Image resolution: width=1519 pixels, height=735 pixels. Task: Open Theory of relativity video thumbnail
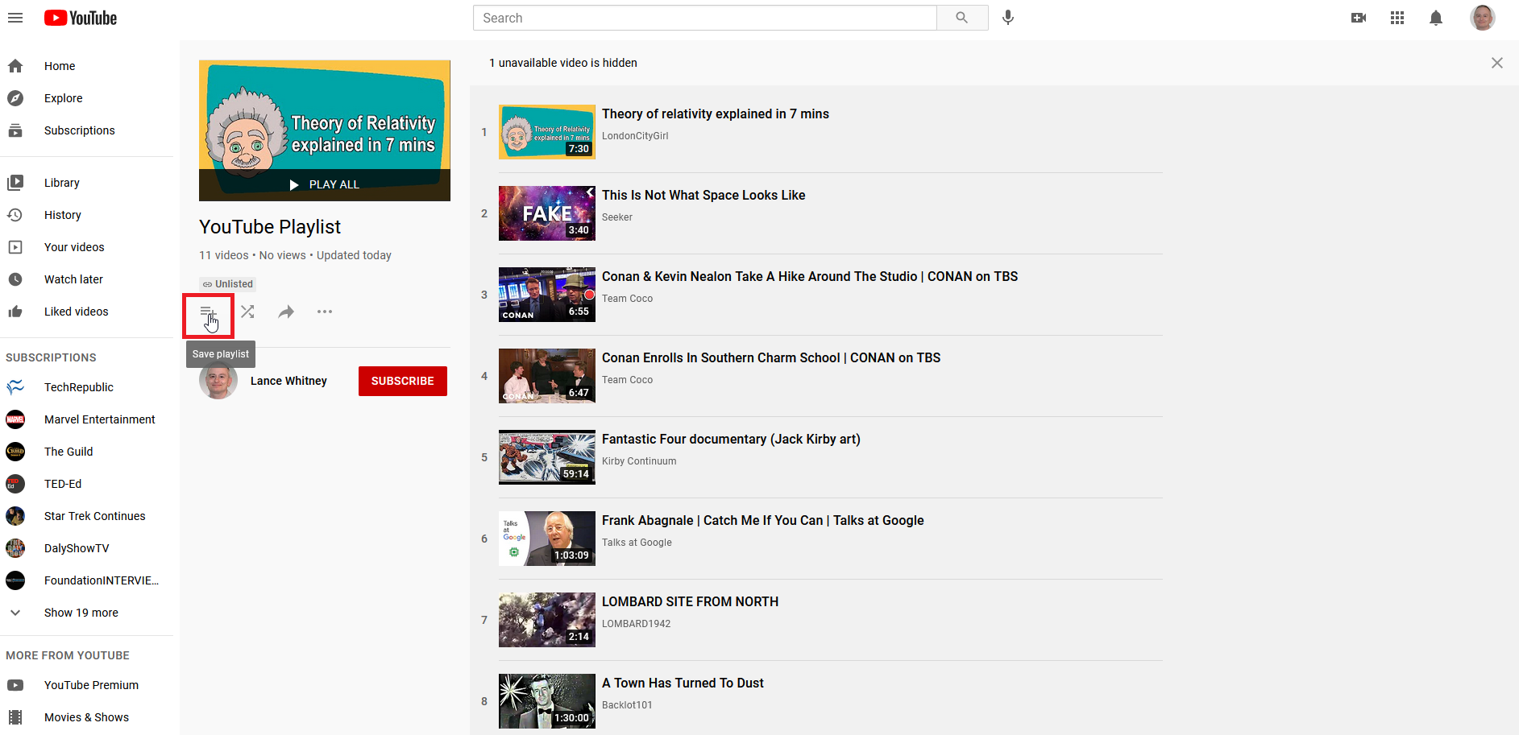(547, 132)
